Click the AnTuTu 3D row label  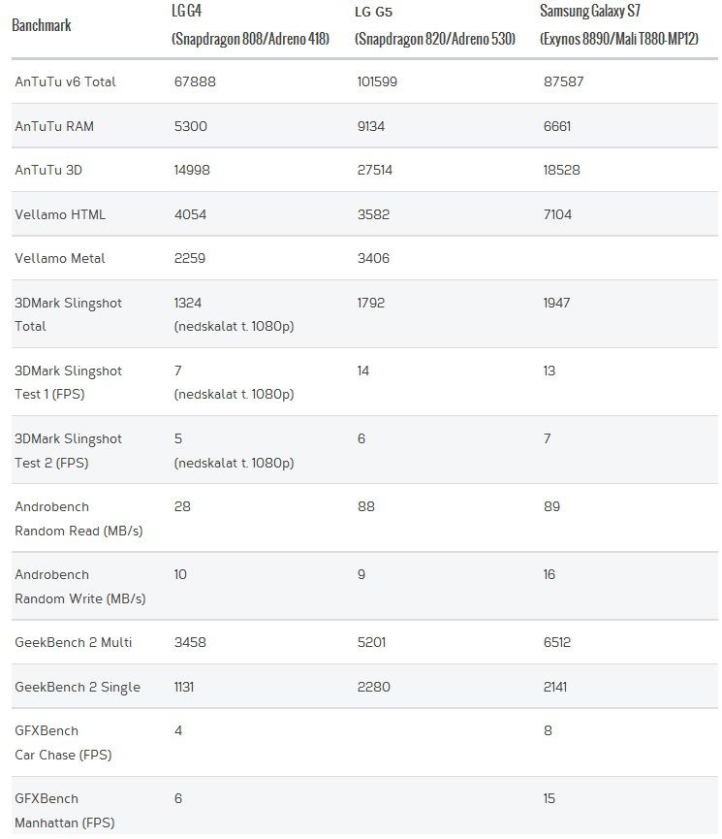click(x=48, y=170)
